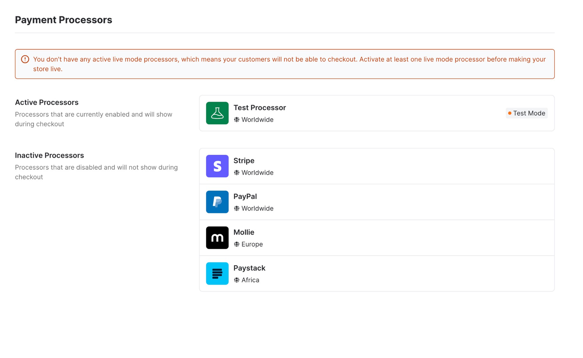Click the globe icon beside Africa

[236, 280]
